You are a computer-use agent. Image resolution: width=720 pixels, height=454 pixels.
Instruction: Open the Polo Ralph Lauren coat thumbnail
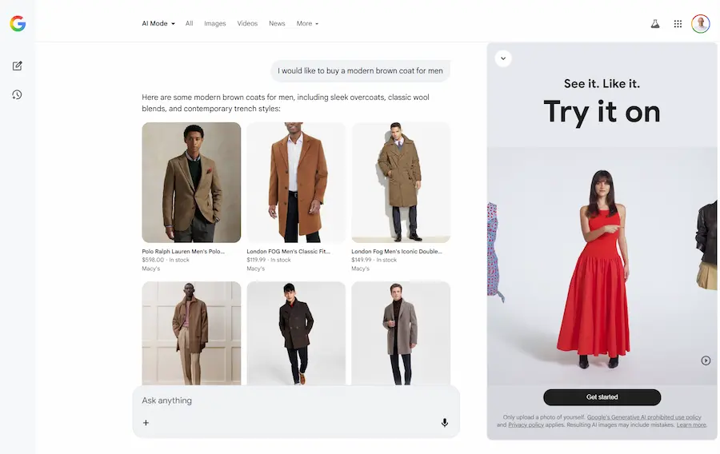[x=191, y=182]
